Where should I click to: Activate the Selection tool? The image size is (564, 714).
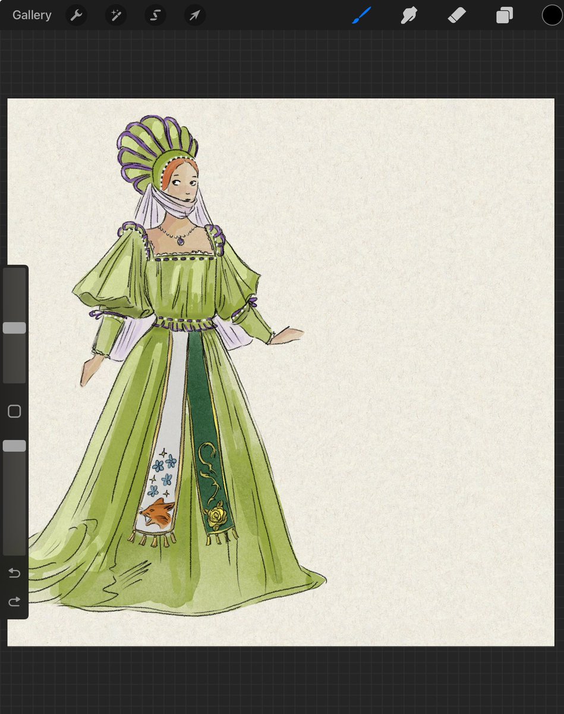point(155,15)
